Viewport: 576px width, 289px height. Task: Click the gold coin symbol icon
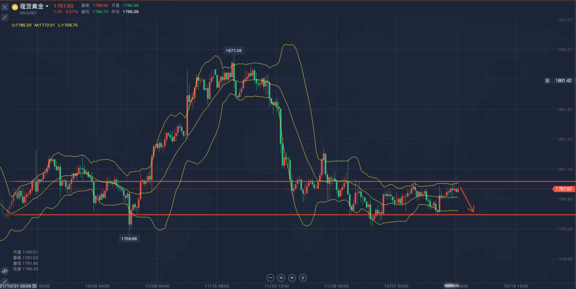click(15, 7)
